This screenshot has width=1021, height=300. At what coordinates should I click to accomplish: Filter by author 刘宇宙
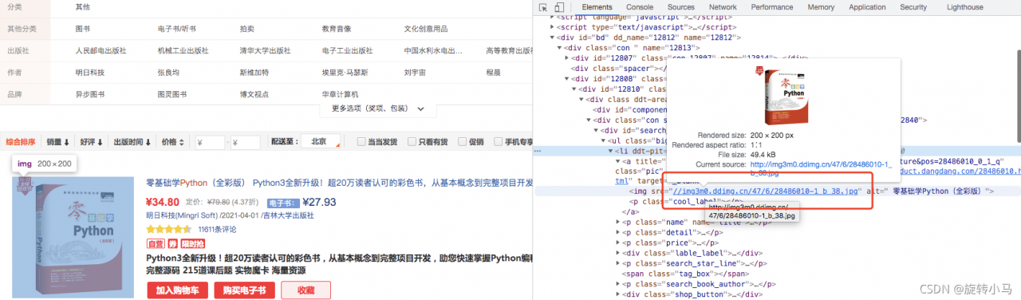coord(415,73)
